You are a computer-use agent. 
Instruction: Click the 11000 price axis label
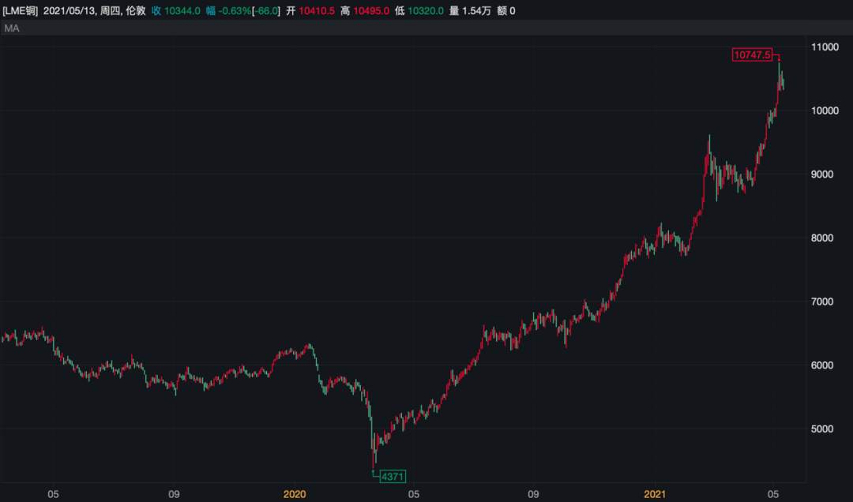click(x=825, y=47)
